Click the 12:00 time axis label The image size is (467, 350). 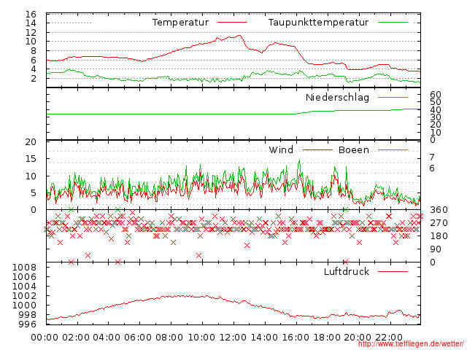coord(233,337)
